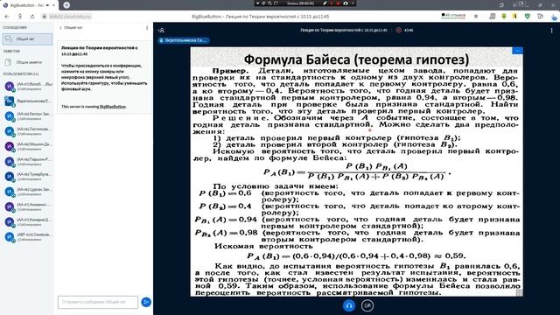Screen dimensions: 560x315
Task: Select user Акименко in users list
Action: click(x=27, y=206)
